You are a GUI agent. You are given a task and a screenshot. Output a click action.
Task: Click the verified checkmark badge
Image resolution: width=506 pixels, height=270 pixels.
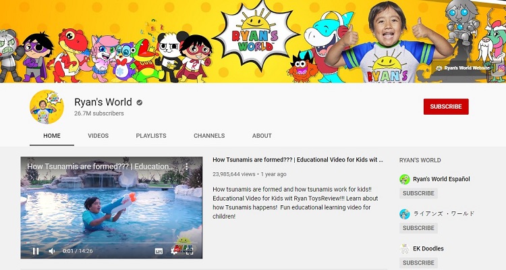tap(140, 103)
